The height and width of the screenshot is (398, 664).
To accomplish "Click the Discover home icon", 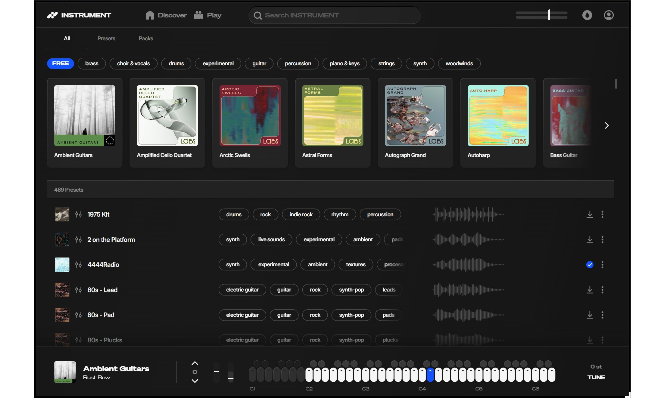I will (150, 15).
